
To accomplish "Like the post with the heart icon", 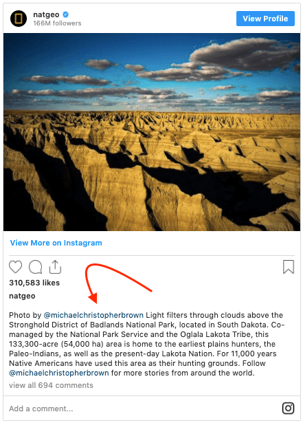I will tap(15, 267).
